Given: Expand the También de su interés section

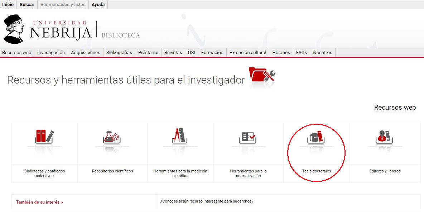Looking at the screenshot, I should (39, 202).
